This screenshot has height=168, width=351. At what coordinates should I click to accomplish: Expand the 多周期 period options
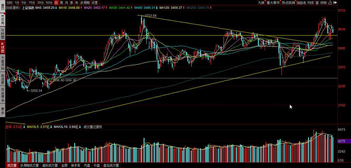click(85, 2)
